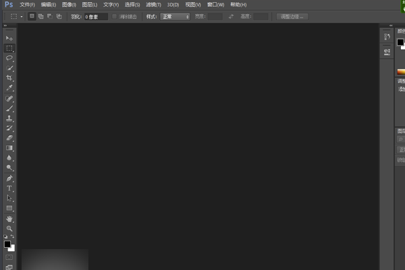Select the Path Selection tool

pyautogui.click(x=9, y=198)
